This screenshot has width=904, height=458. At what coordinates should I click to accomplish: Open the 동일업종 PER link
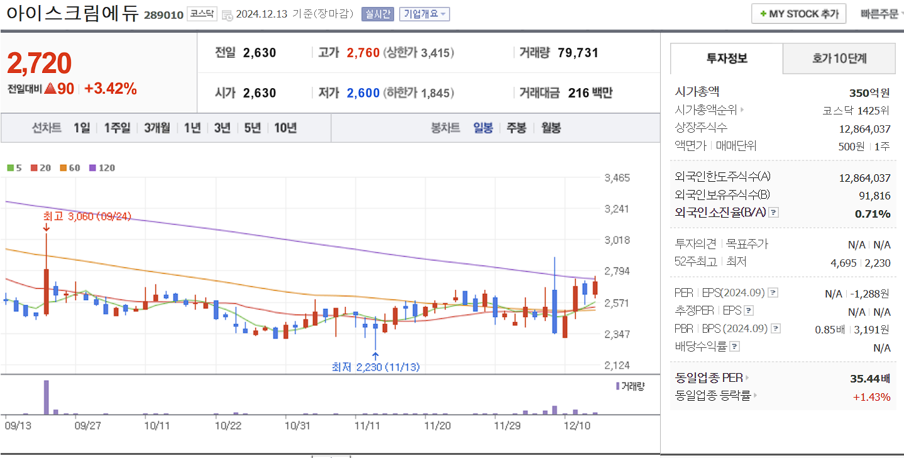point(709,378)
